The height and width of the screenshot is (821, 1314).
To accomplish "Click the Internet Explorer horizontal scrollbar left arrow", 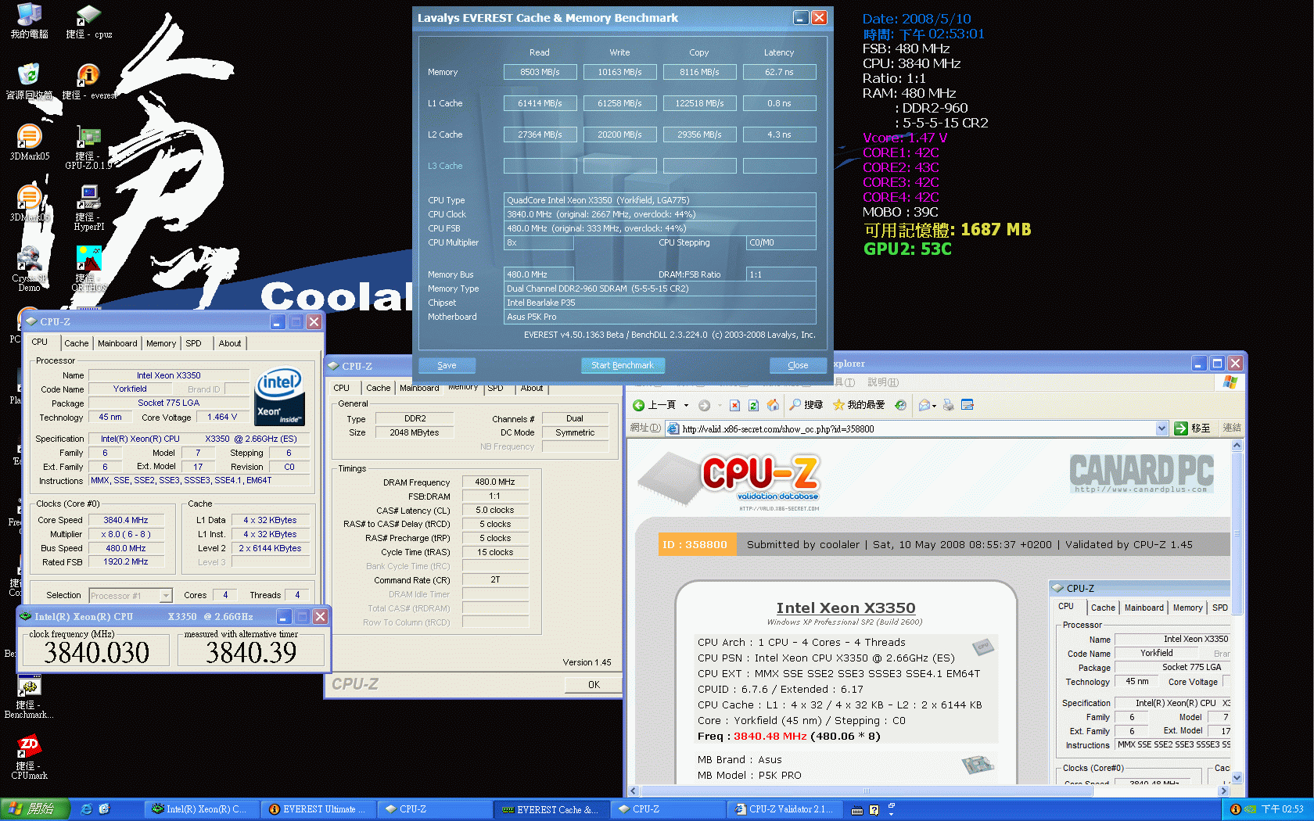I will click(634, 791).
